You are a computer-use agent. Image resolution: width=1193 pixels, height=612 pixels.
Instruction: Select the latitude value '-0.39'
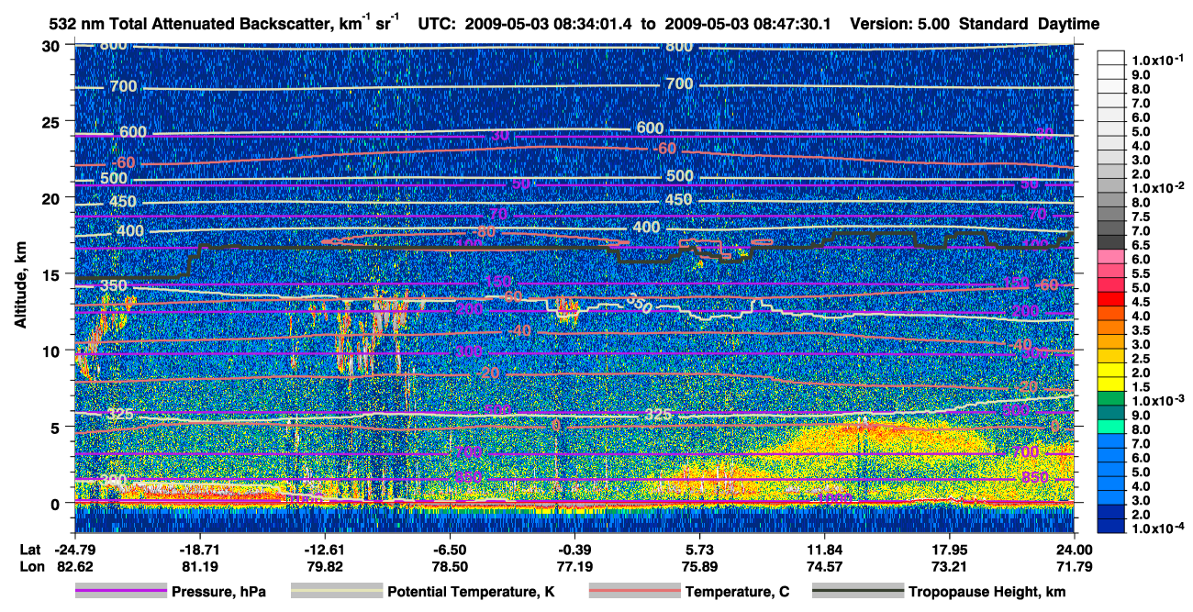[x=574, y=549]
